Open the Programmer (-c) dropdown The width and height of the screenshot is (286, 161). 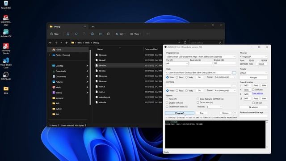(201, 57)
